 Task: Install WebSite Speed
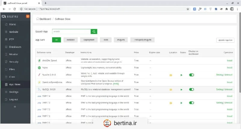pyautogui.click(x=230, y=60)
